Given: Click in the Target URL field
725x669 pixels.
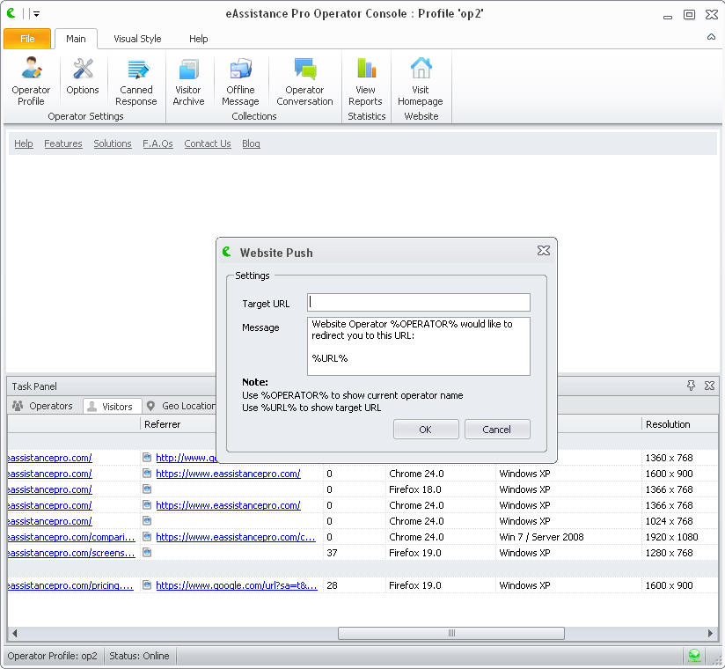Looking at the screenshot, I should 419,302.
